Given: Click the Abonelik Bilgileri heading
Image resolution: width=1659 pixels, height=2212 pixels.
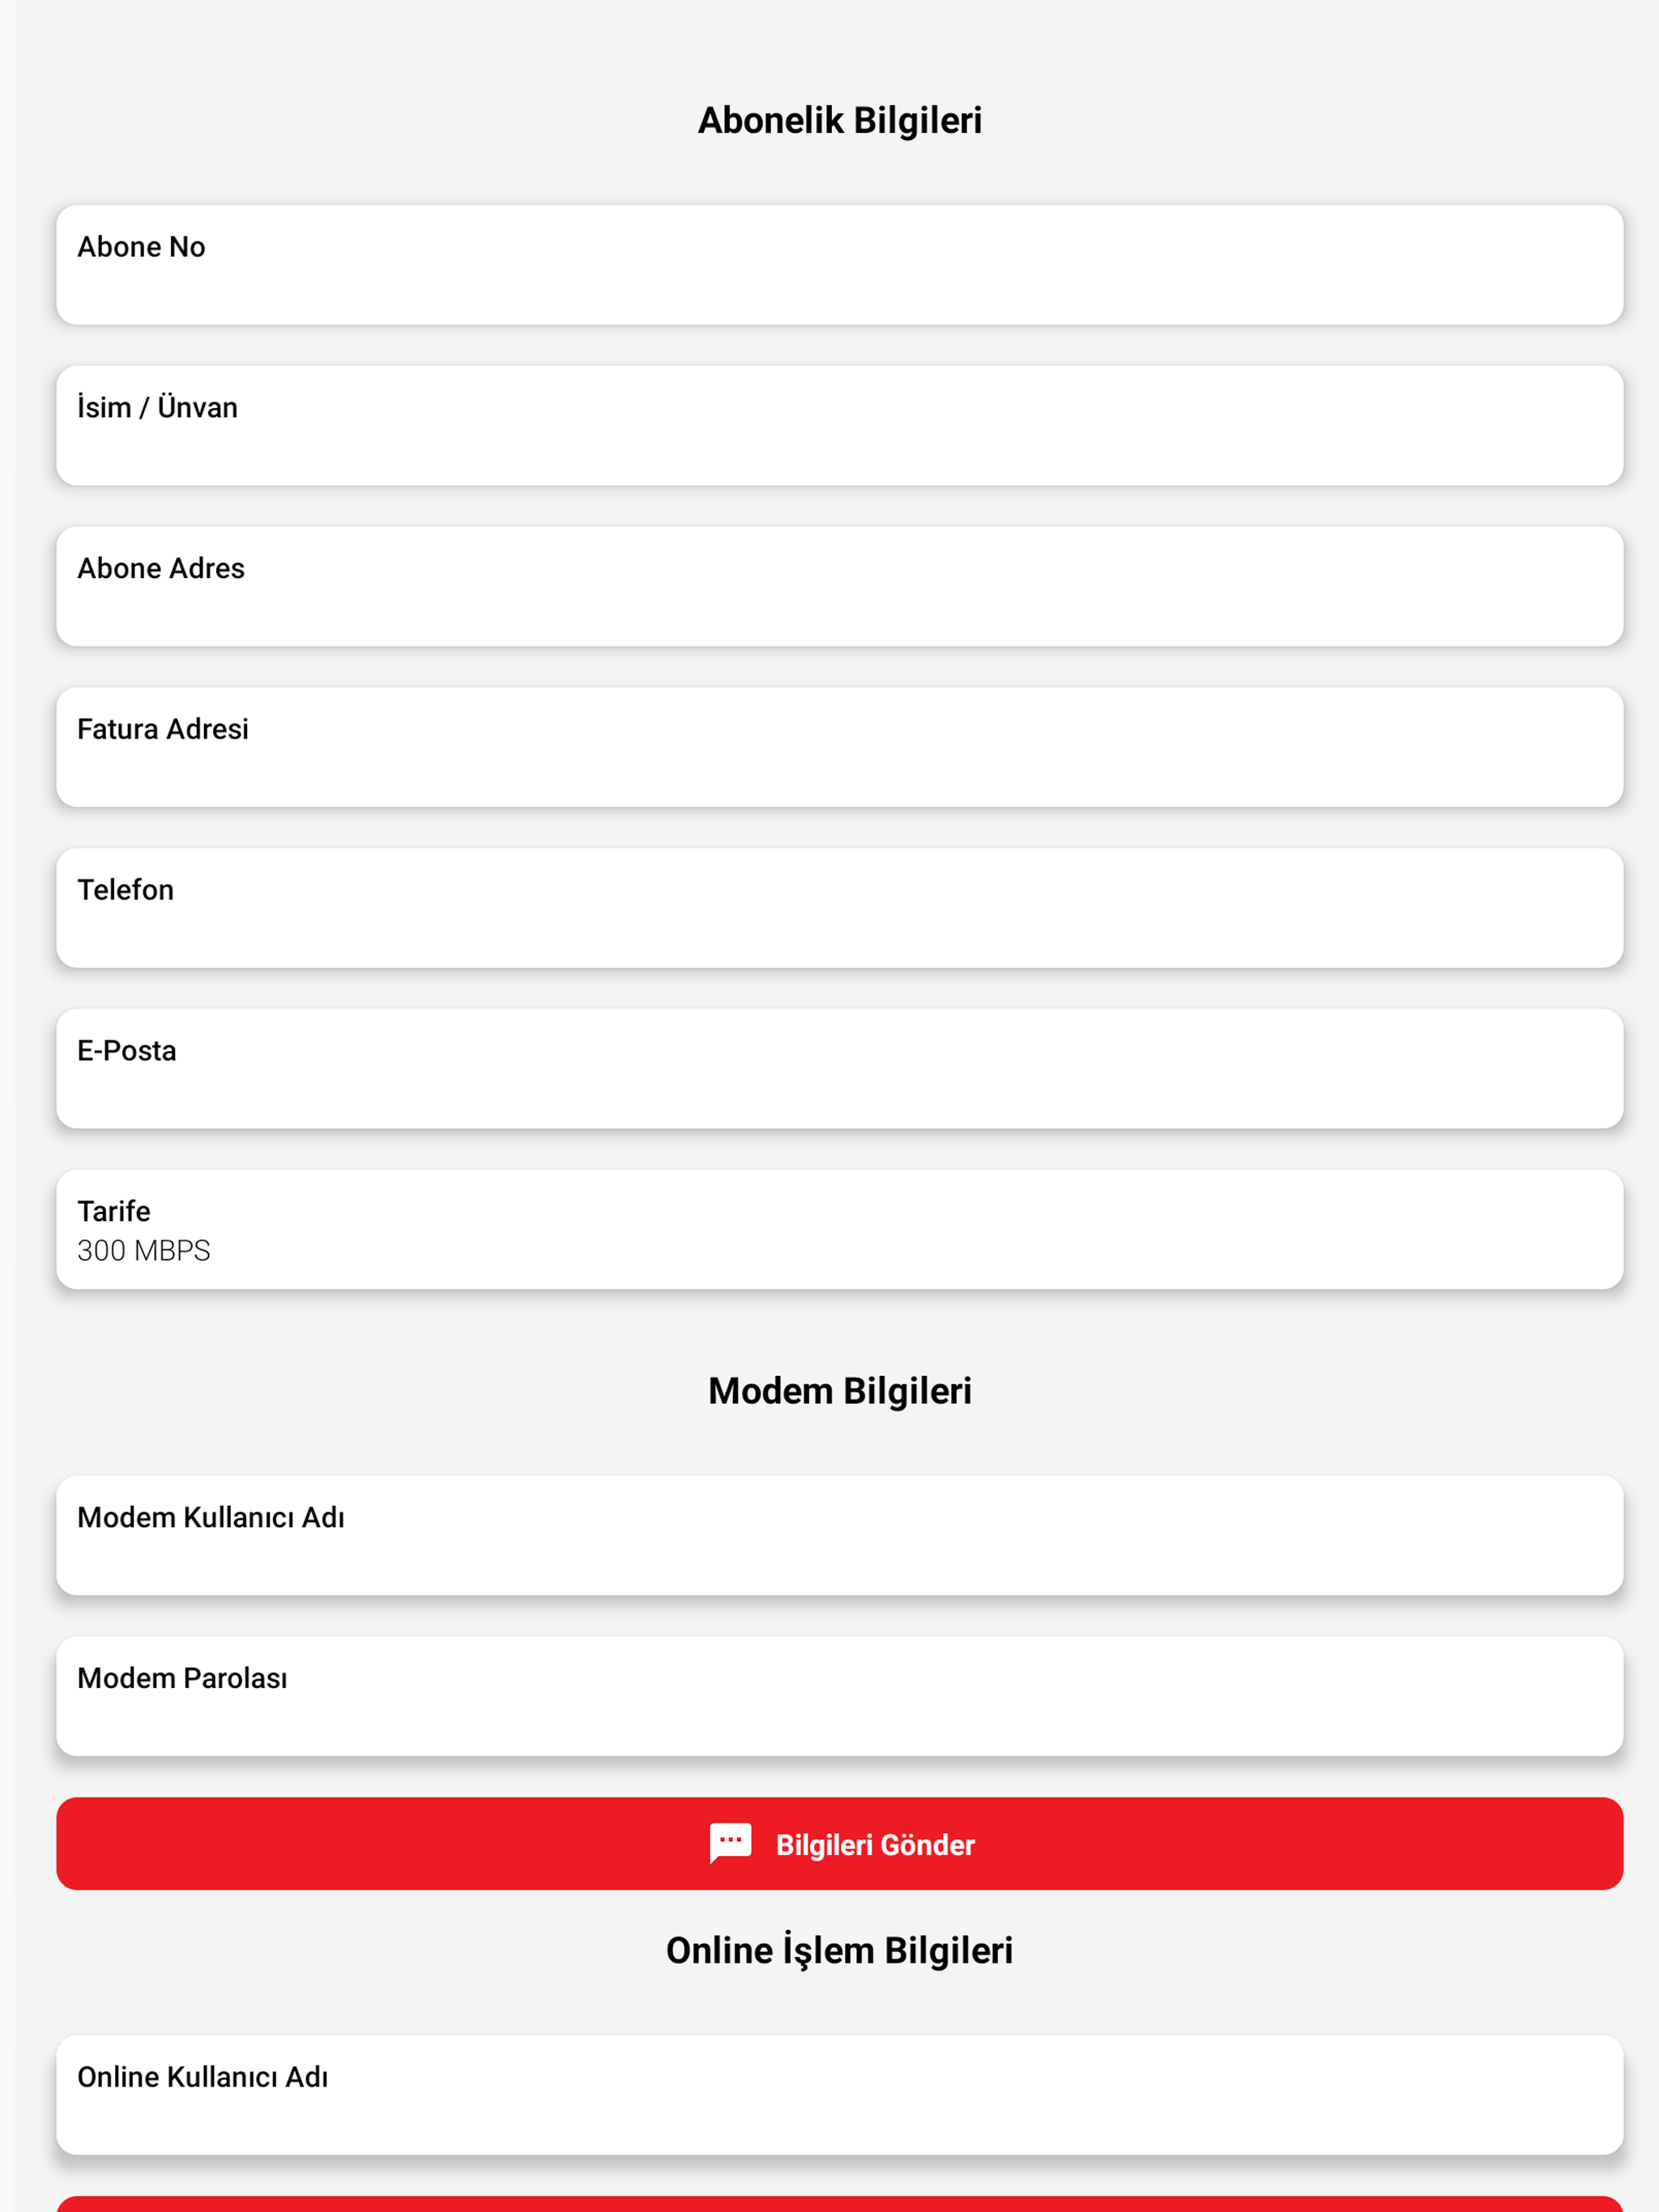Looking at the screenshot, I should coord(839,120).
